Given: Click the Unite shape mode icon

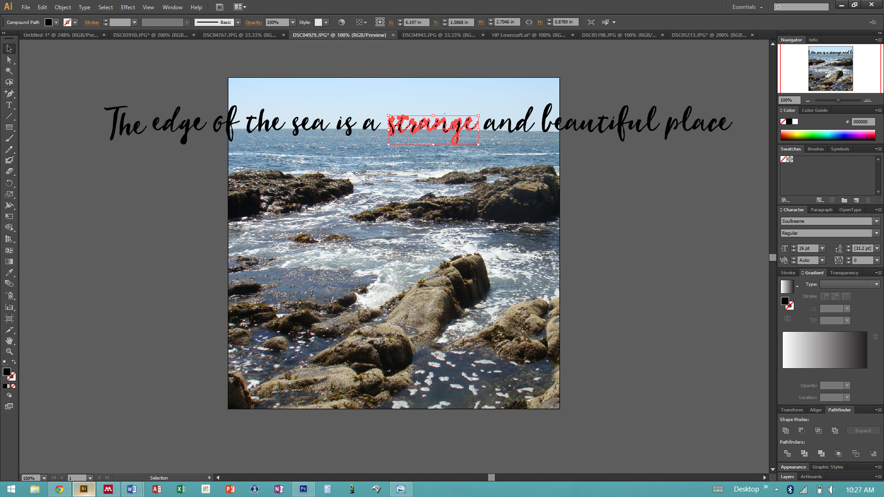Looking at the screenshot, I should click(785, 431).
